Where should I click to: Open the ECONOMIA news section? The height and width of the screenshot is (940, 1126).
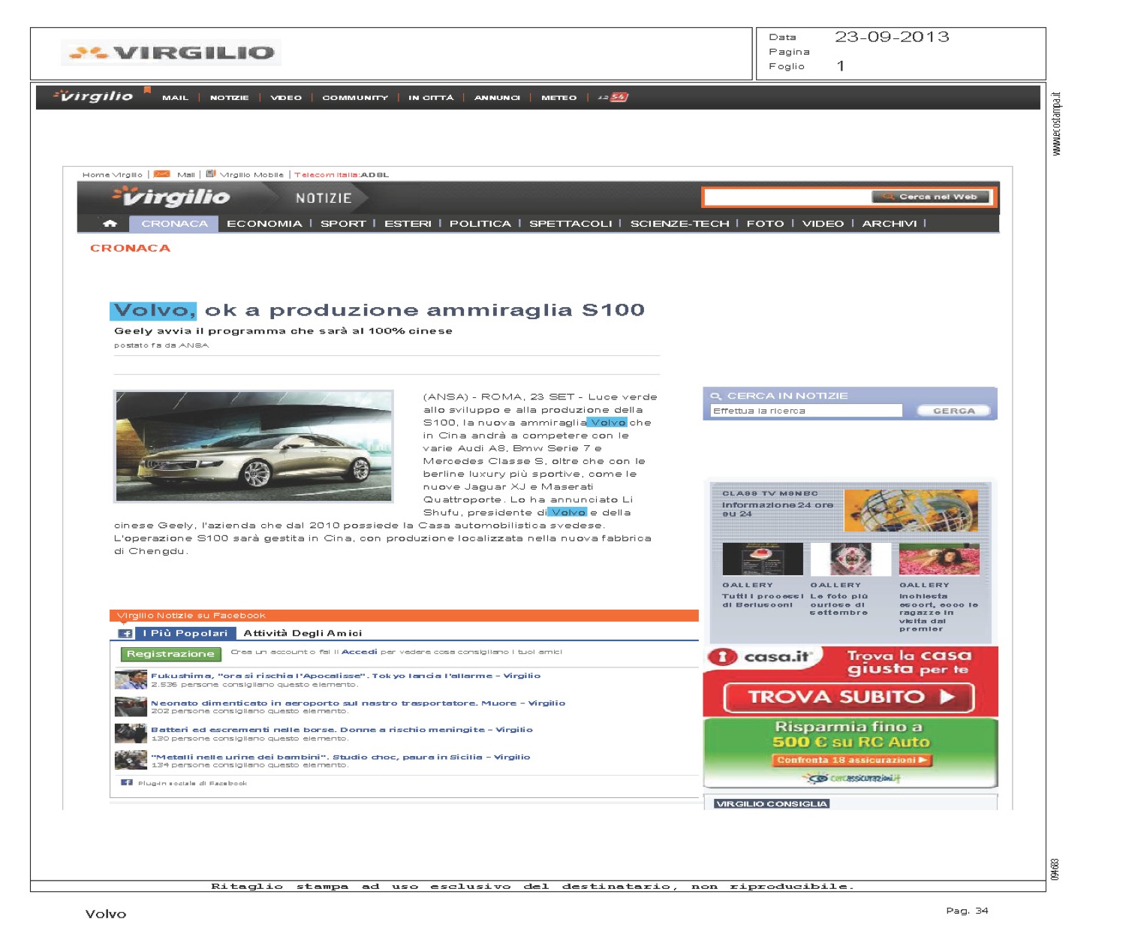pyautogui.click(x=264, y=224)
